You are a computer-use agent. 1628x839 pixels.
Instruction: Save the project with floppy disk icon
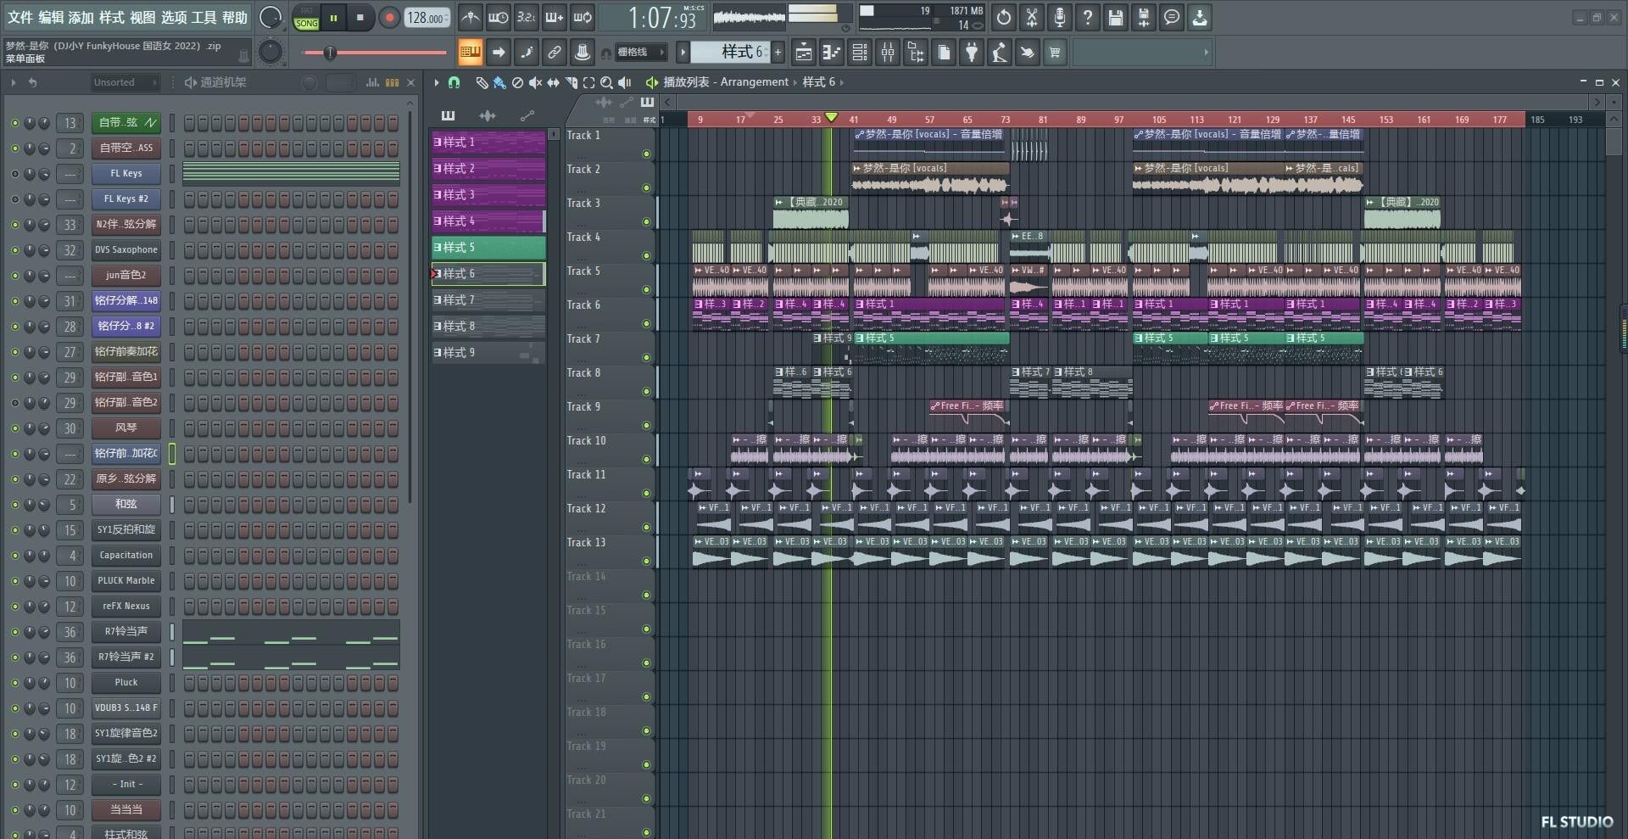[1116, 17]
